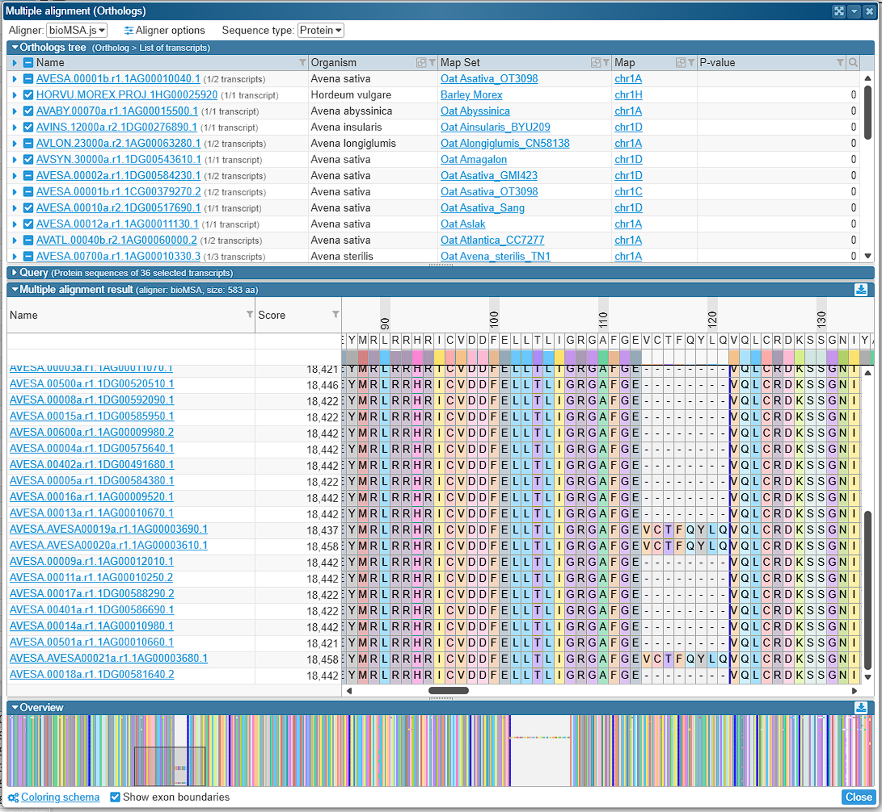Open Coloring schema link
This screenshot has width=882, height=812.
pos(61,797)
